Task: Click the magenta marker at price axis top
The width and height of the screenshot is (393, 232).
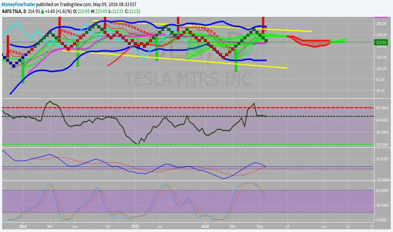Action: pyautogui.click(x=381, y=17)
